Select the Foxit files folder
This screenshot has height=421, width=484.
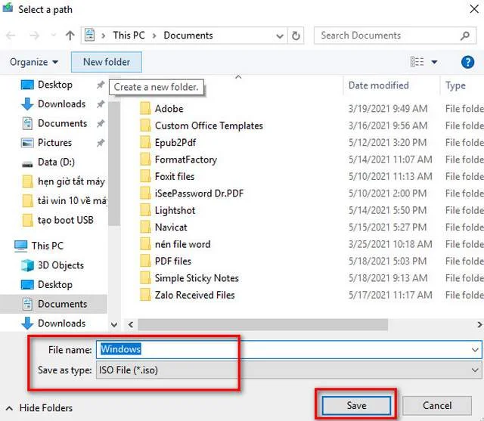(167, 176)
